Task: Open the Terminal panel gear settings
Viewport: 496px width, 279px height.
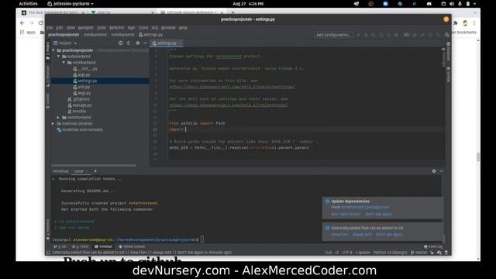Action: [x=434, y=170]
